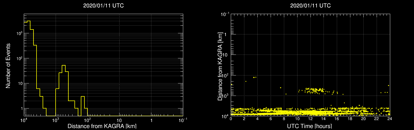Click the 18 tick on the UTC Time axis
This screenshot has width=414, height=130.
[x=350, y=119]
